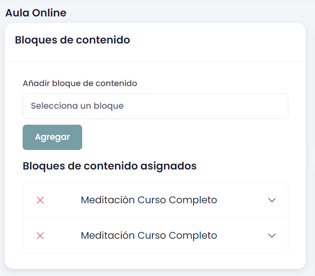Click the red X in the top assigned row

click(40, 200)
